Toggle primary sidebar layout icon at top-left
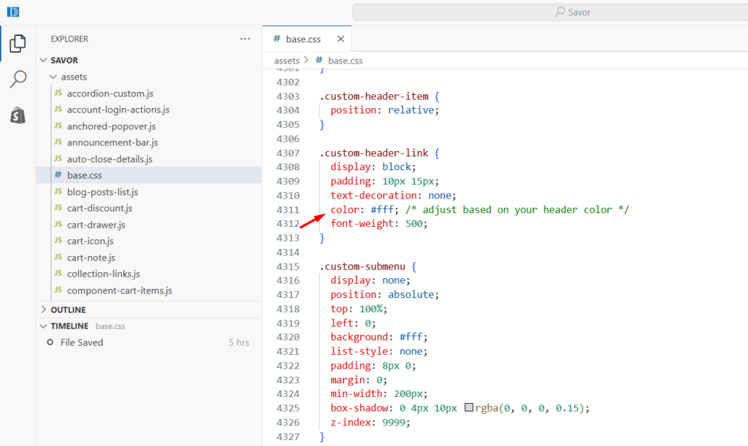The height and width of the screenshot is (446, 748). [13, 12]
